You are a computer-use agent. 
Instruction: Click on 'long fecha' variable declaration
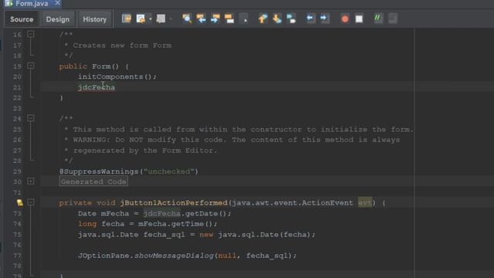(x=101, y=224)
